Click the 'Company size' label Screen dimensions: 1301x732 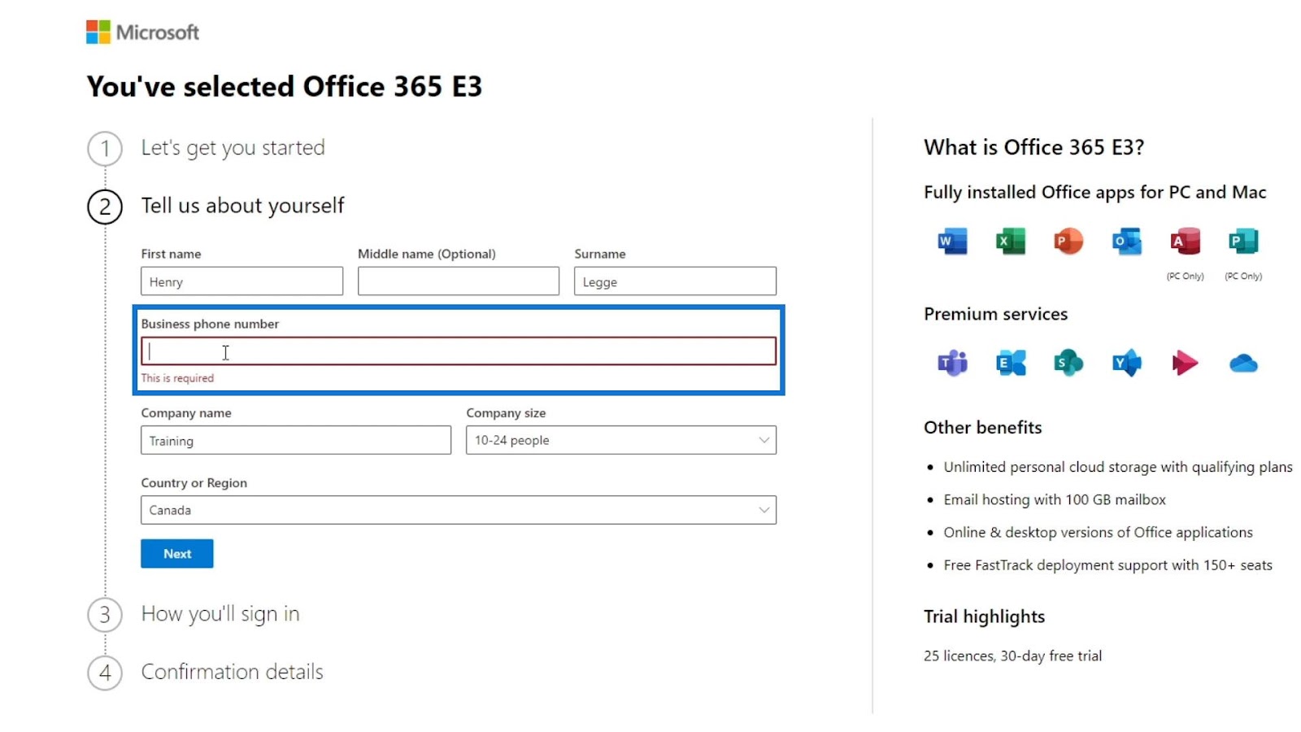tap(506, 413)
